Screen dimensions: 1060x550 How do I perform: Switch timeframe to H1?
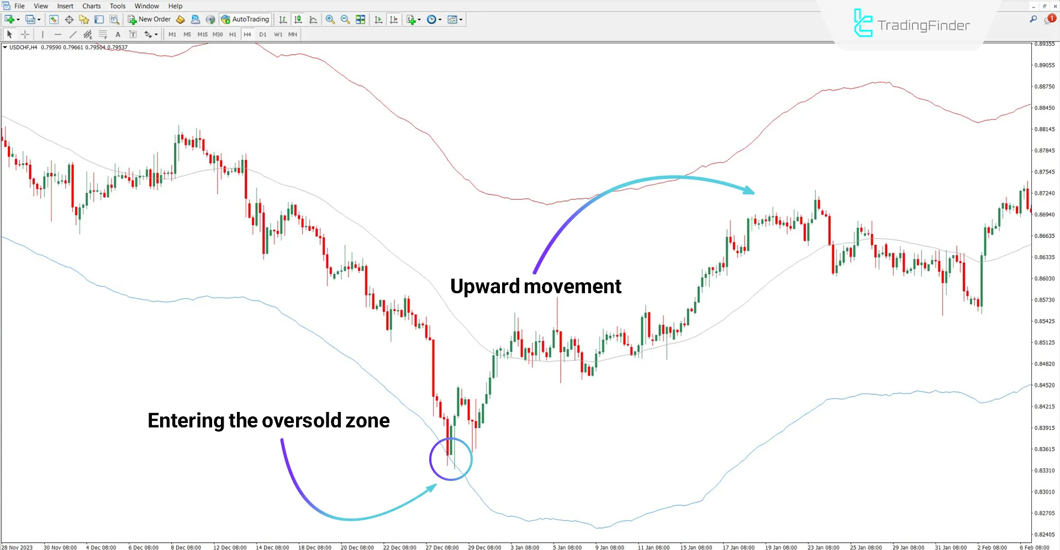(x=233, y=34)
